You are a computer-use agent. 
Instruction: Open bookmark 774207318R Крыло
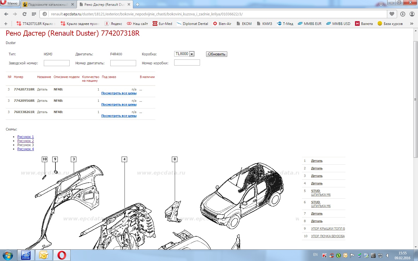(36, 23)
